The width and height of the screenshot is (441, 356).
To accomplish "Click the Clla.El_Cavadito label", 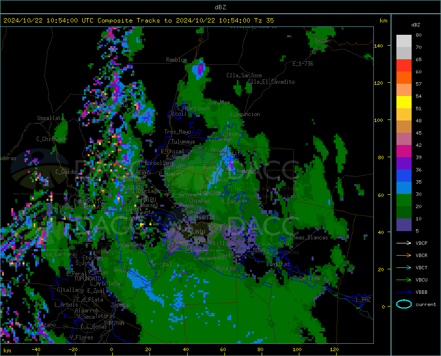I will [271, 82].
